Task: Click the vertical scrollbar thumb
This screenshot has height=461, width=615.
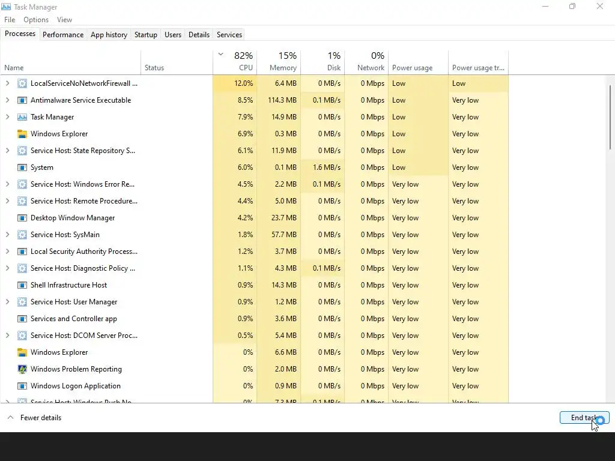Action: pos(610,117)
